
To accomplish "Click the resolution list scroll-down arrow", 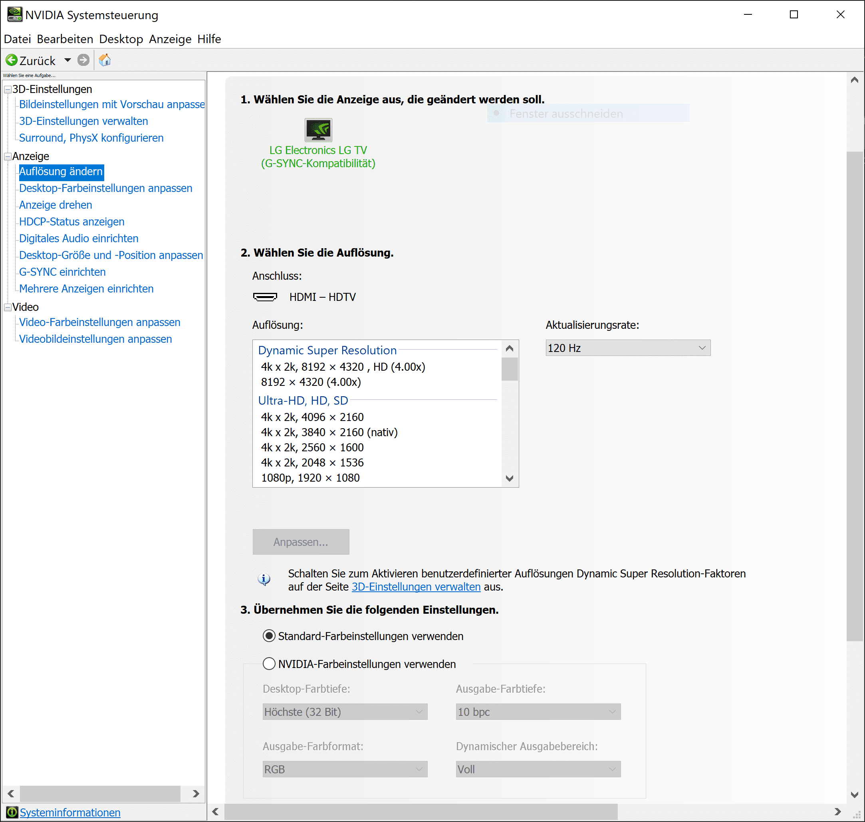I will [509, 478].
